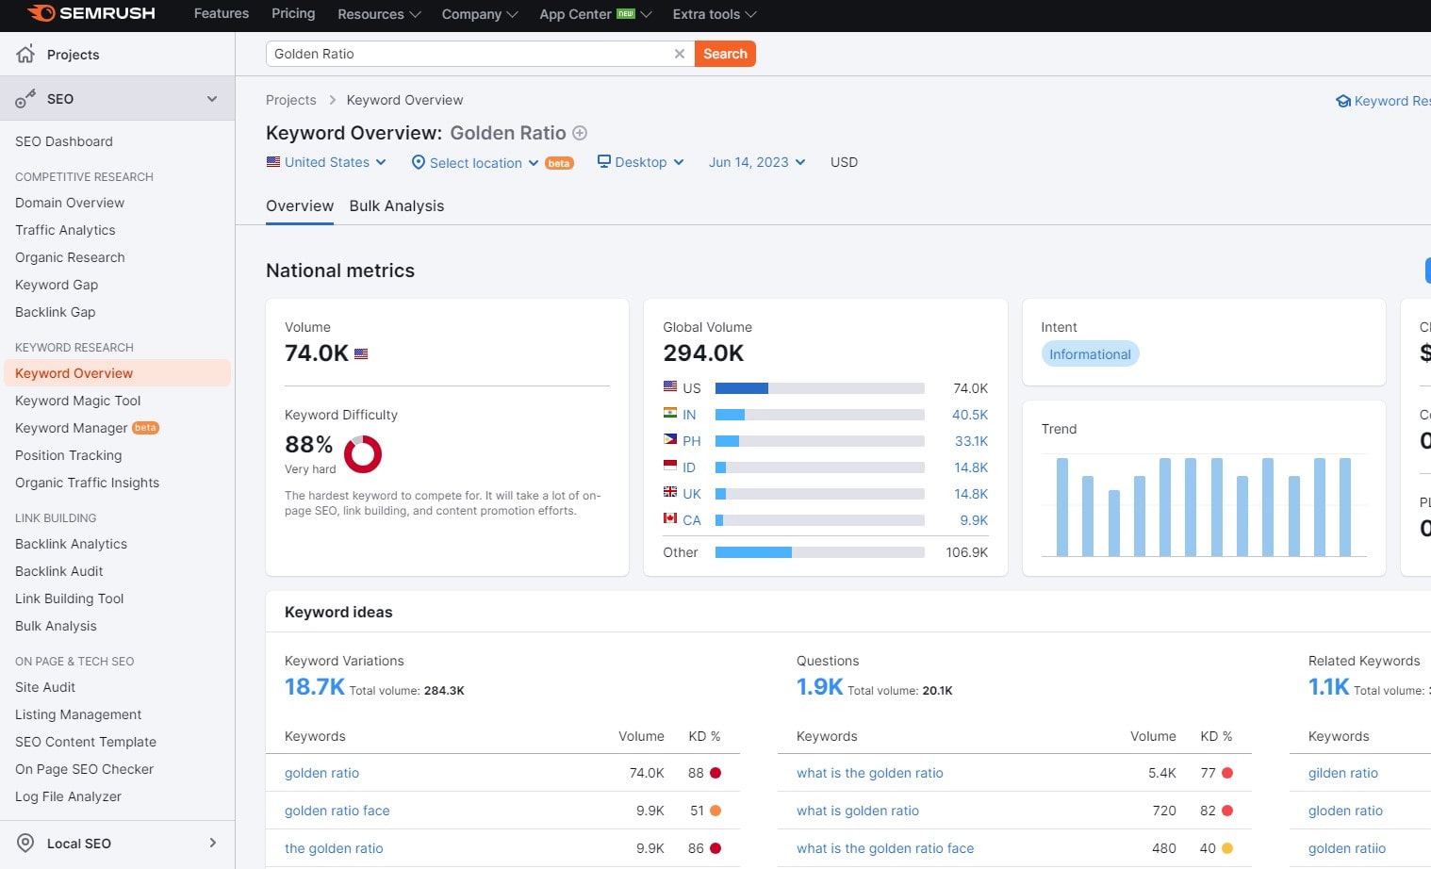Open the United States country dropdown

click(x=326, y=162)
